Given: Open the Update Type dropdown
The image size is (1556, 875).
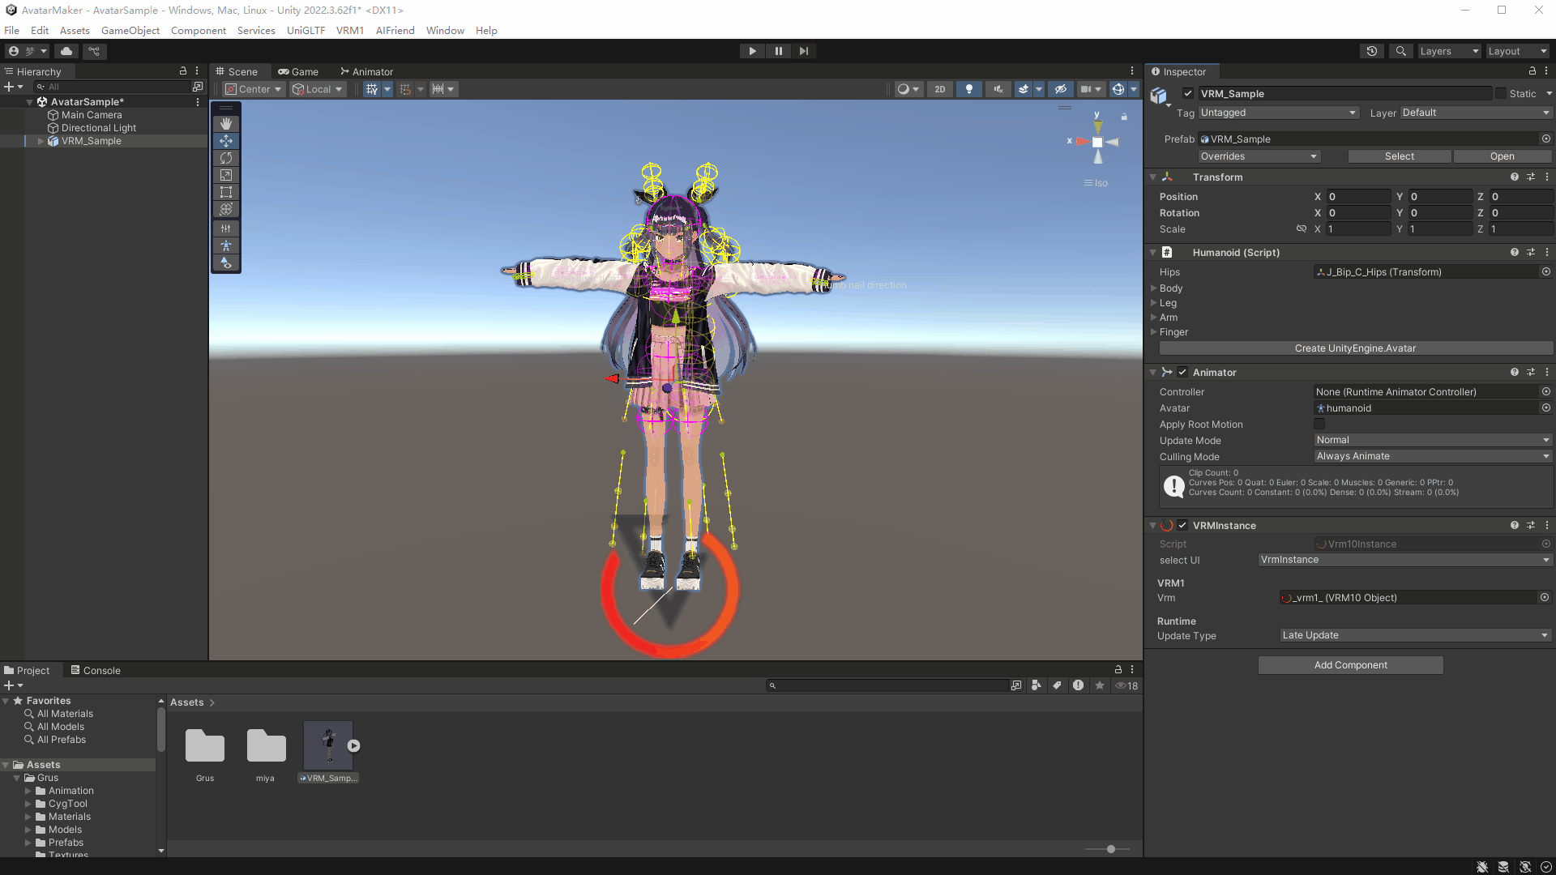Looking at the screenshot, I should [1415, 636].
